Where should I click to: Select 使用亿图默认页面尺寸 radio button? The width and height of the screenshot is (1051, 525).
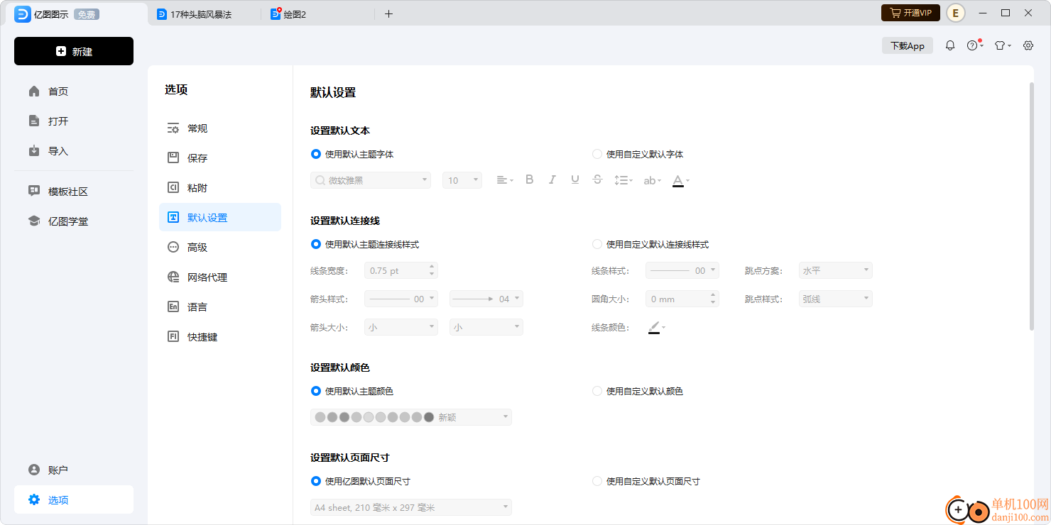(x=316, y=481)
